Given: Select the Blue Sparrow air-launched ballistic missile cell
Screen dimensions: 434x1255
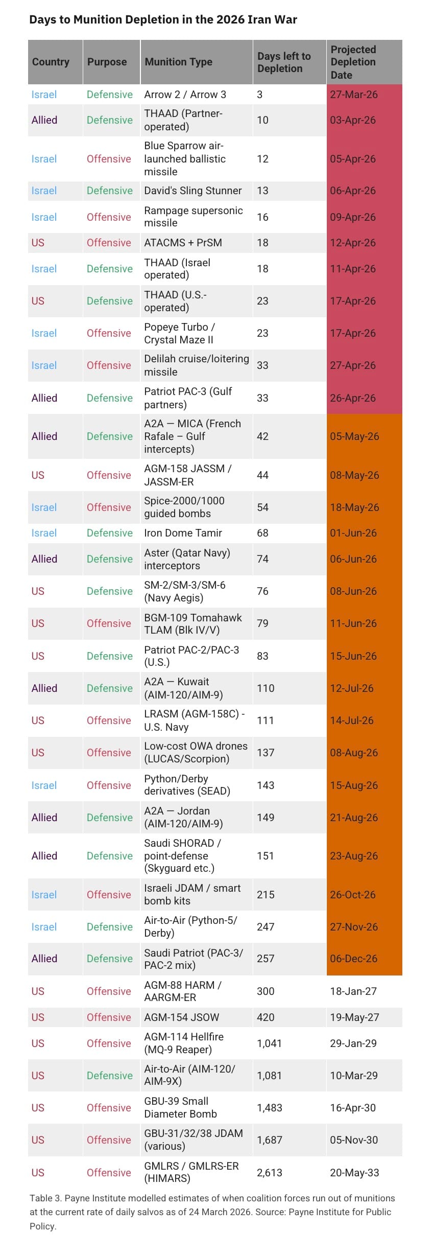Looking at the screenshot, I should pyautogui.click(x=185, y=159).
